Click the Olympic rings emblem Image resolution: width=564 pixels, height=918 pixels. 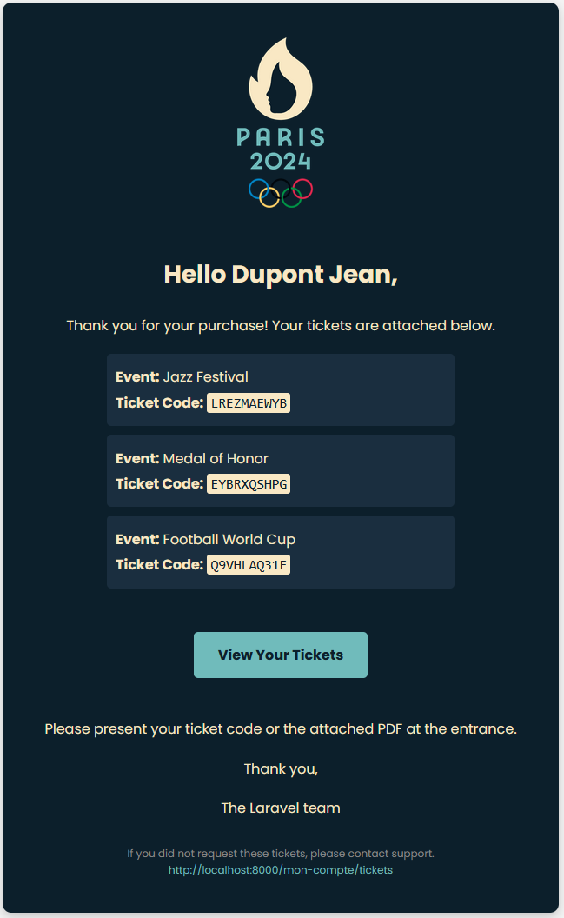tap(281, 193)
